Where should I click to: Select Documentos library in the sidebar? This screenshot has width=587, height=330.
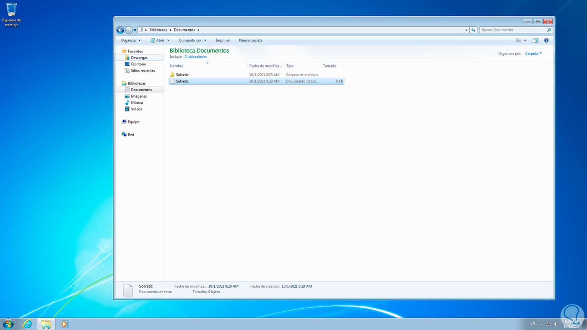pyautogui.click(x=141, y=90)
